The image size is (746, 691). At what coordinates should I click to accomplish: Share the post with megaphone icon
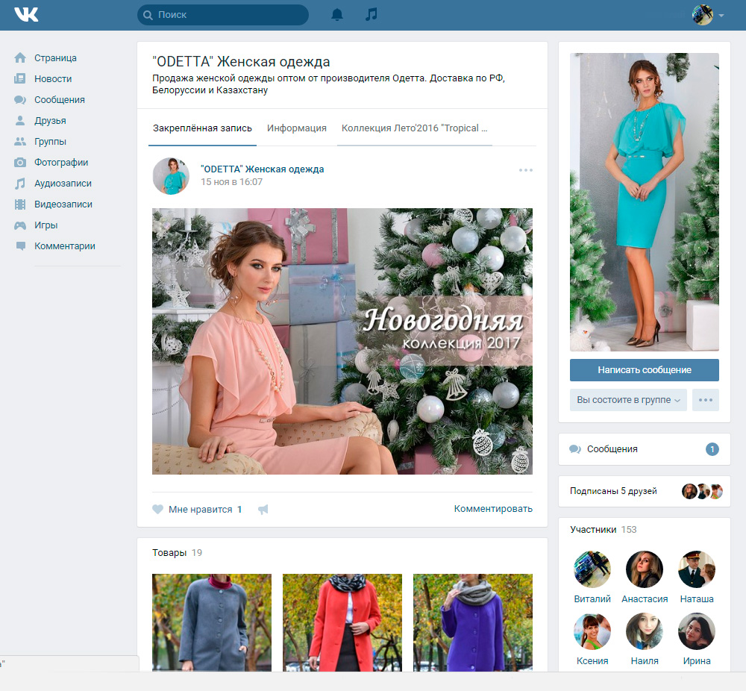(263, 510)
